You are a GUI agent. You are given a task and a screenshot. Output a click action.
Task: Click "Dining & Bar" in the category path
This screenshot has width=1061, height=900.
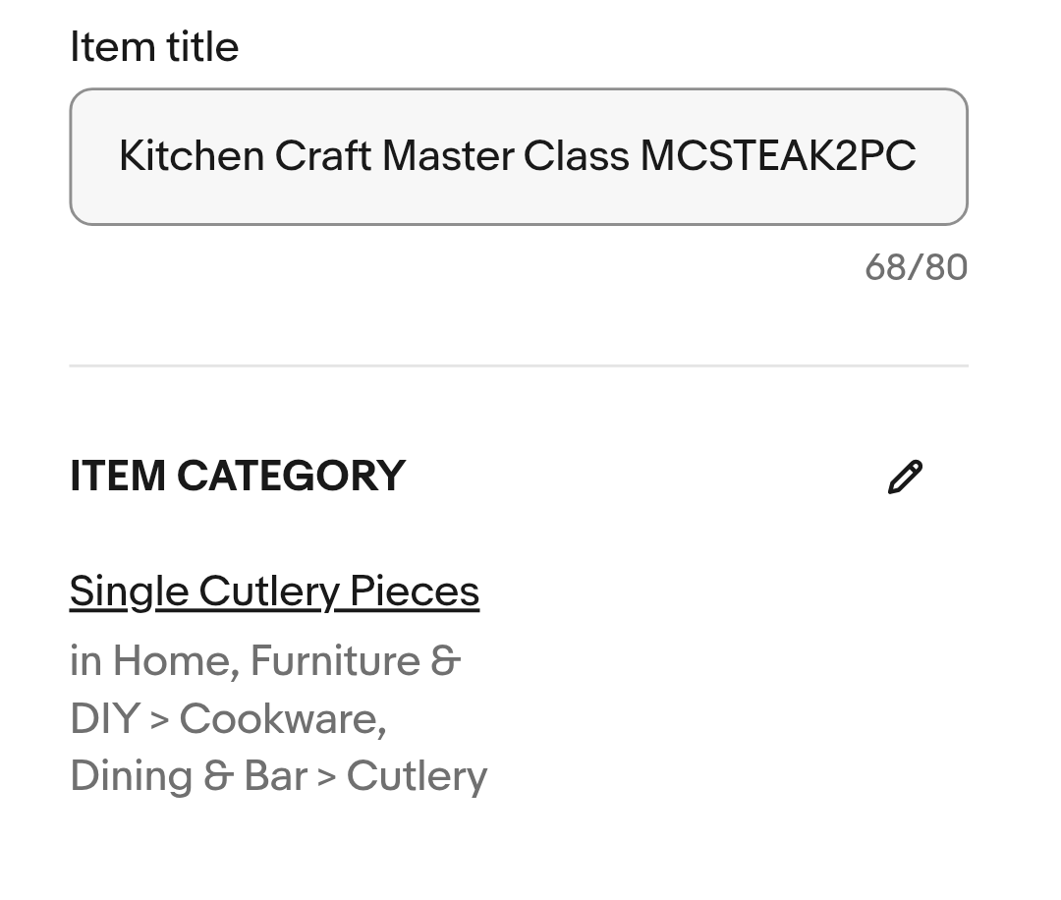(189, 776)
